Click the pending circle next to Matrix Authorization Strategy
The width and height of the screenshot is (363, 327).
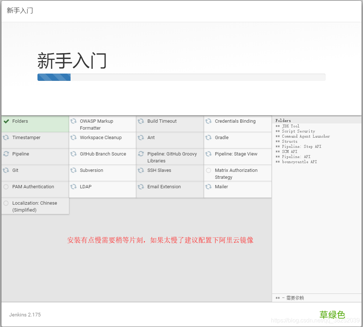(208, 170)
